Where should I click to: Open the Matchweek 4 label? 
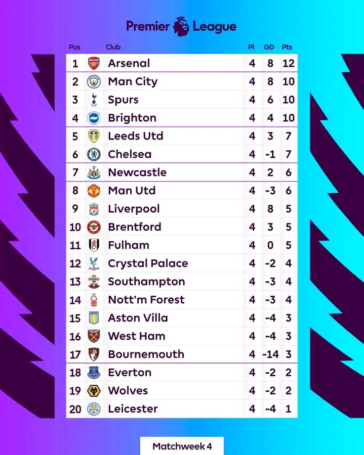182,446
